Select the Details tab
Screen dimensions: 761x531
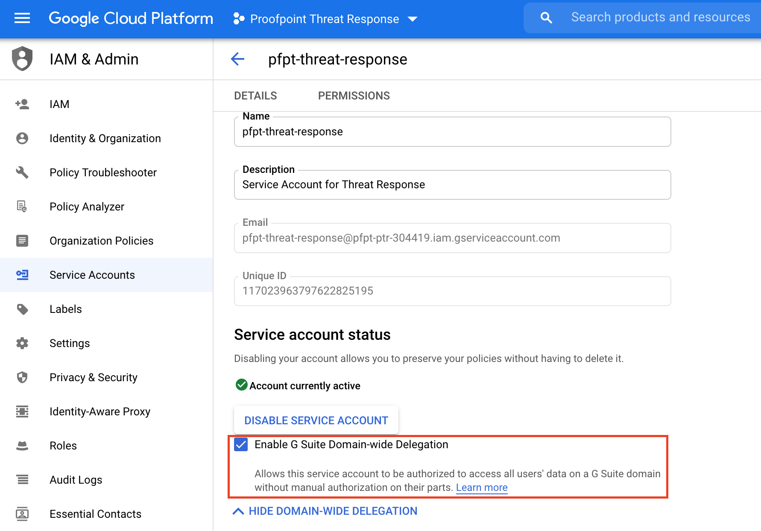pos(255,96)
